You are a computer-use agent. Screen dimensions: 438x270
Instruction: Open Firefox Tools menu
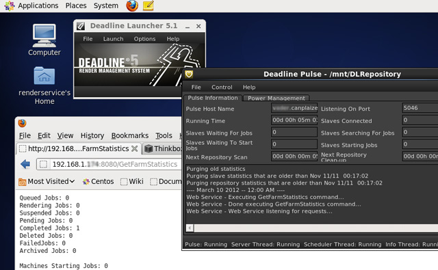click(164, 135)
